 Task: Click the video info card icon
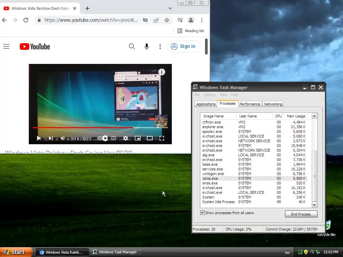coord(162,72)
